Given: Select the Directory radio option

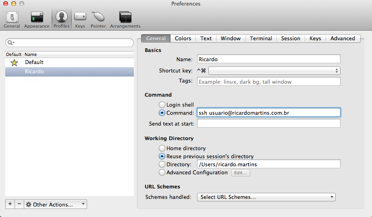Looking at the screenshot, I should point(162,164).
